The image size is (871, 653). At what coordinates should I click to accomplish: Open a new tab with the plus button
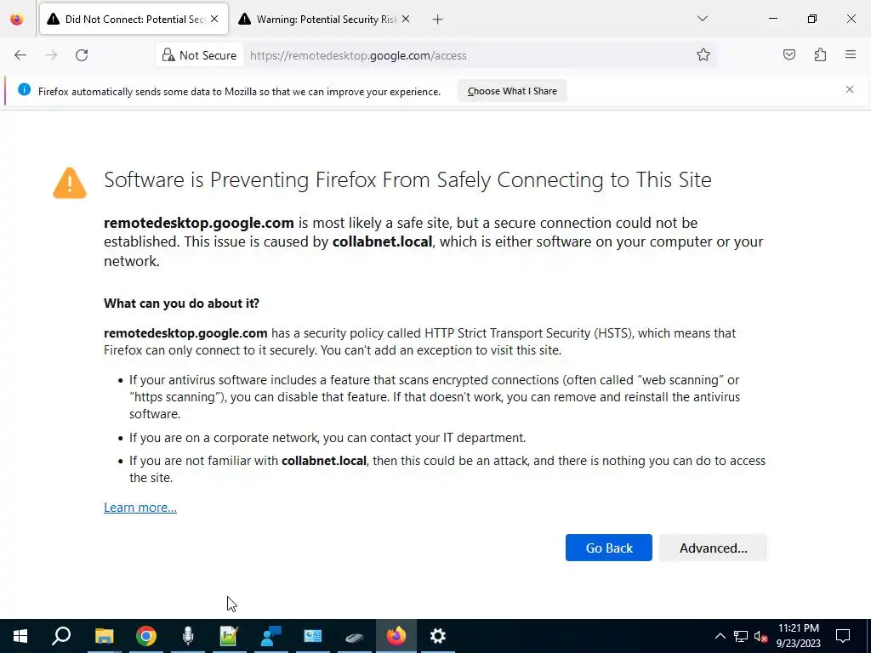click(437, 19)
